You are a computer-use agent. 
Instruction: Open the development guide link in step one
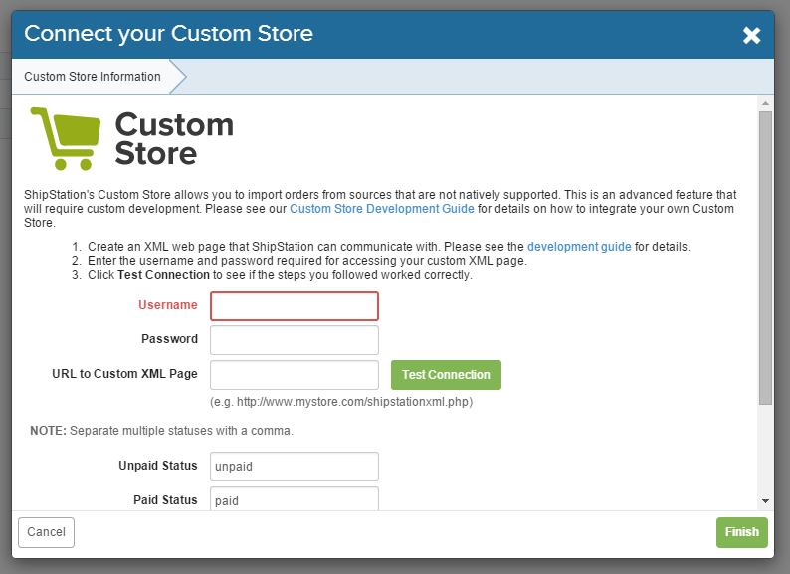click(x=579, y=247)
